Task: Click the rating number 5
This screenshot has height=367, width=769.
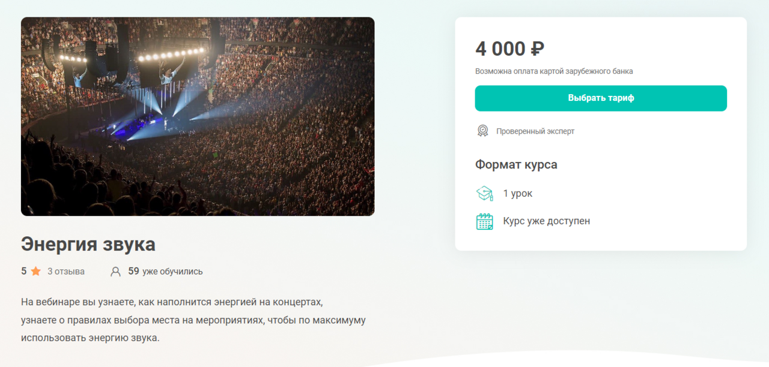Action: click(x=24, y=272)
